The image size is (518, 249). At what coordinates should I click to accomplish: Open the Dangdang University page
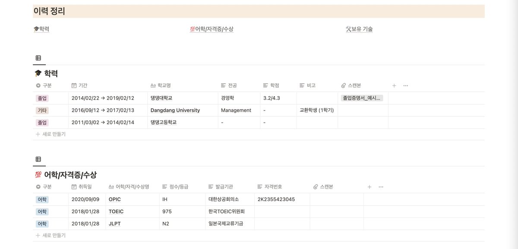(x=175, y=110)
